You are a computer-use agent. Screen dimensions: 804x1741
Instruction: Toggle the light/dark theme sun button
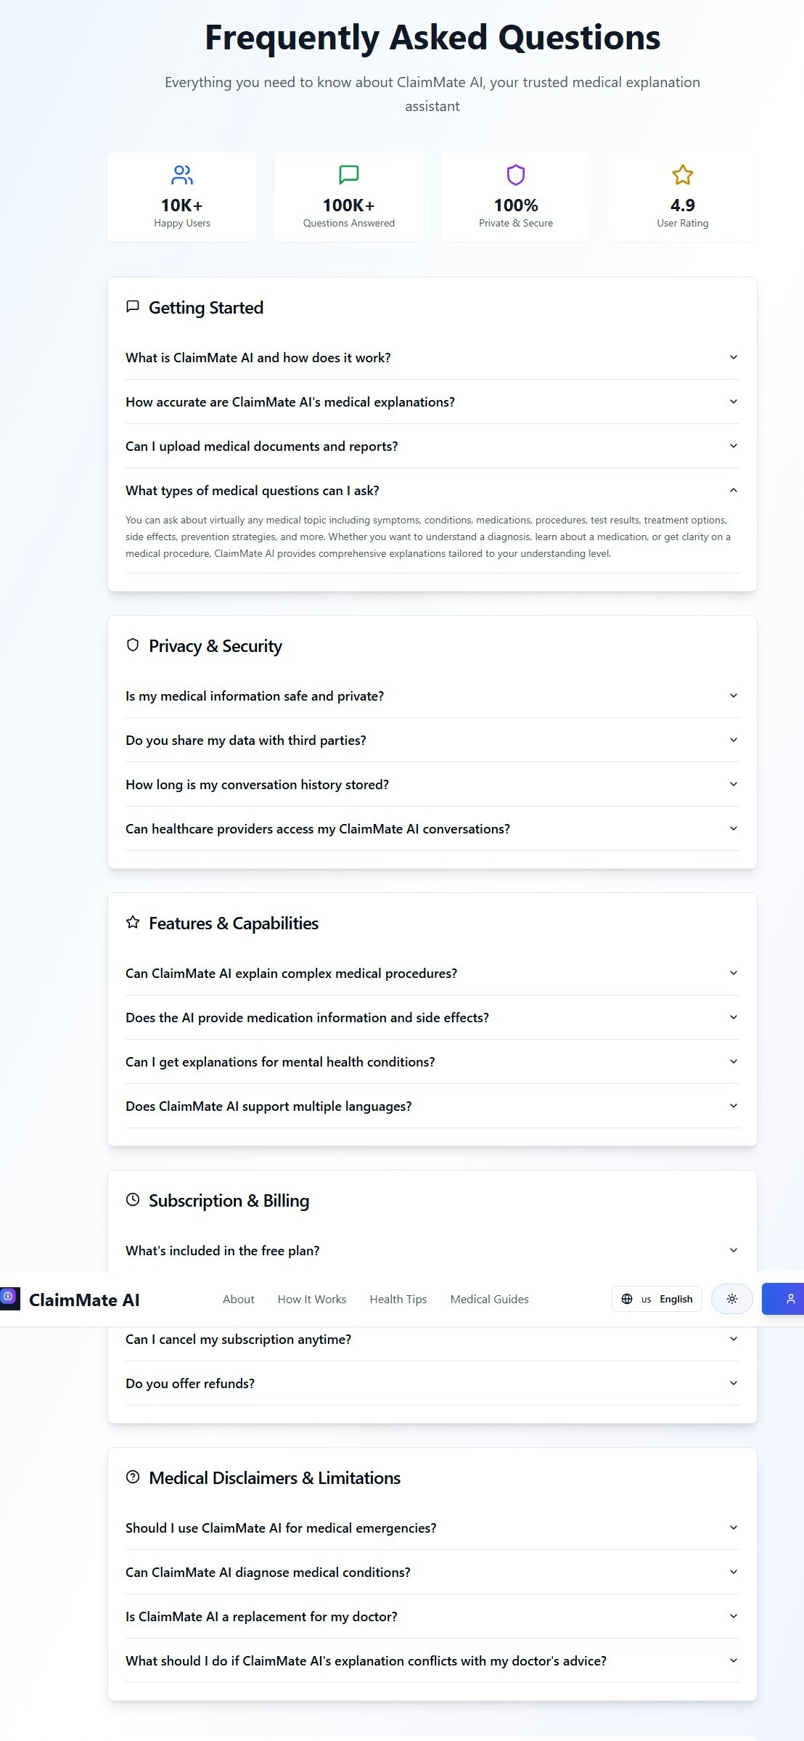(x=731, y=1299)
